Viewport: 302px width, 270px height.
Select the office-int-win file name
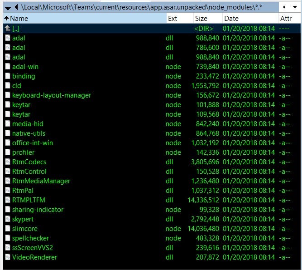[x=32, y=143]
